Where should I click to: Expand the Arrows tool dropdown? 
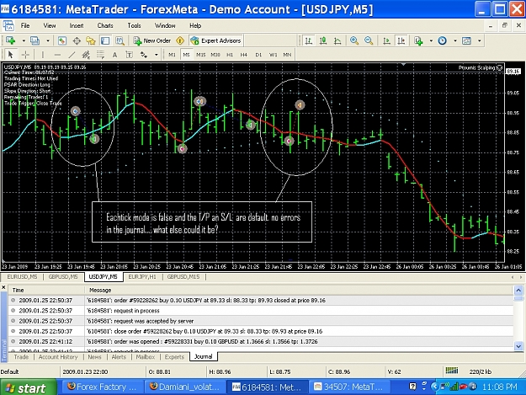[157, 55]
